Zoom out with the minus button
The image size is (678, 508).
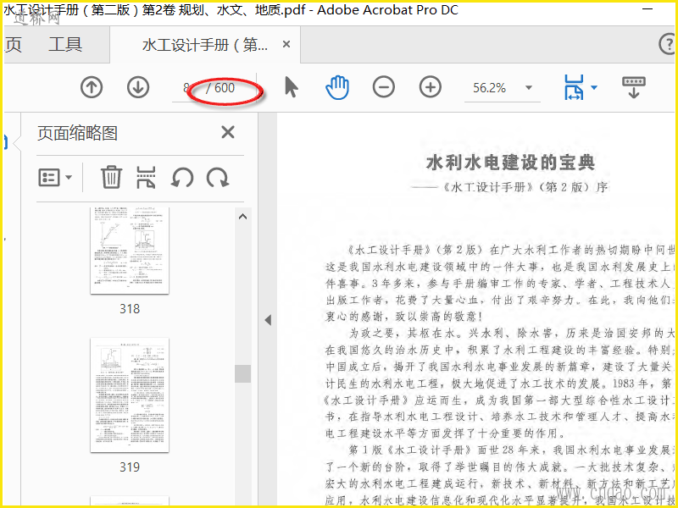pos(384,88)
